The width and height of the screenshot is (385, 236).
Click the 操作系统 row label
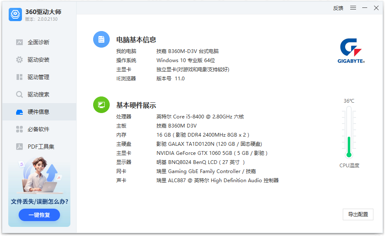click(x=126, y=60)
